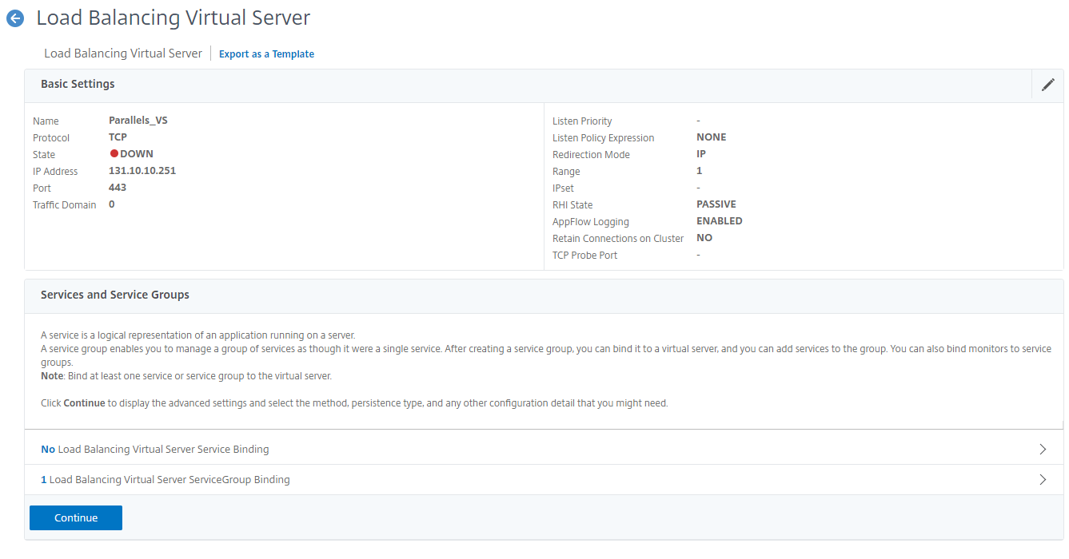This screenshot has height=559, width=1069.
Task: Click the IP address 131.10.10.251
Action: click(x=142, y=171)
